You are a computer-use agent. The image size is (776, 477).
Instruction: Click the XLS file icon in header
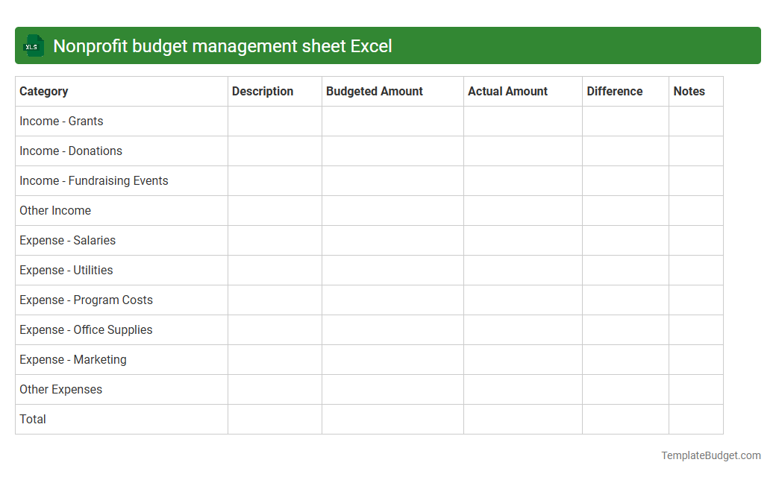pos(33,45)
